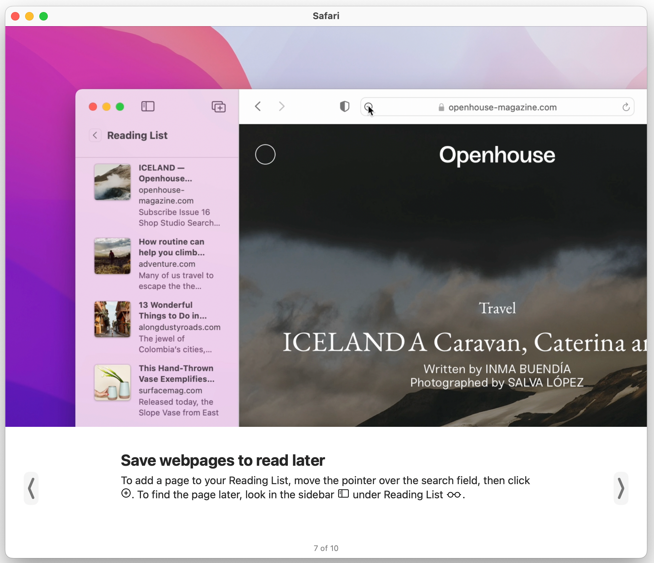Click the browser back arrow in the toolbar

click(258, 106)
